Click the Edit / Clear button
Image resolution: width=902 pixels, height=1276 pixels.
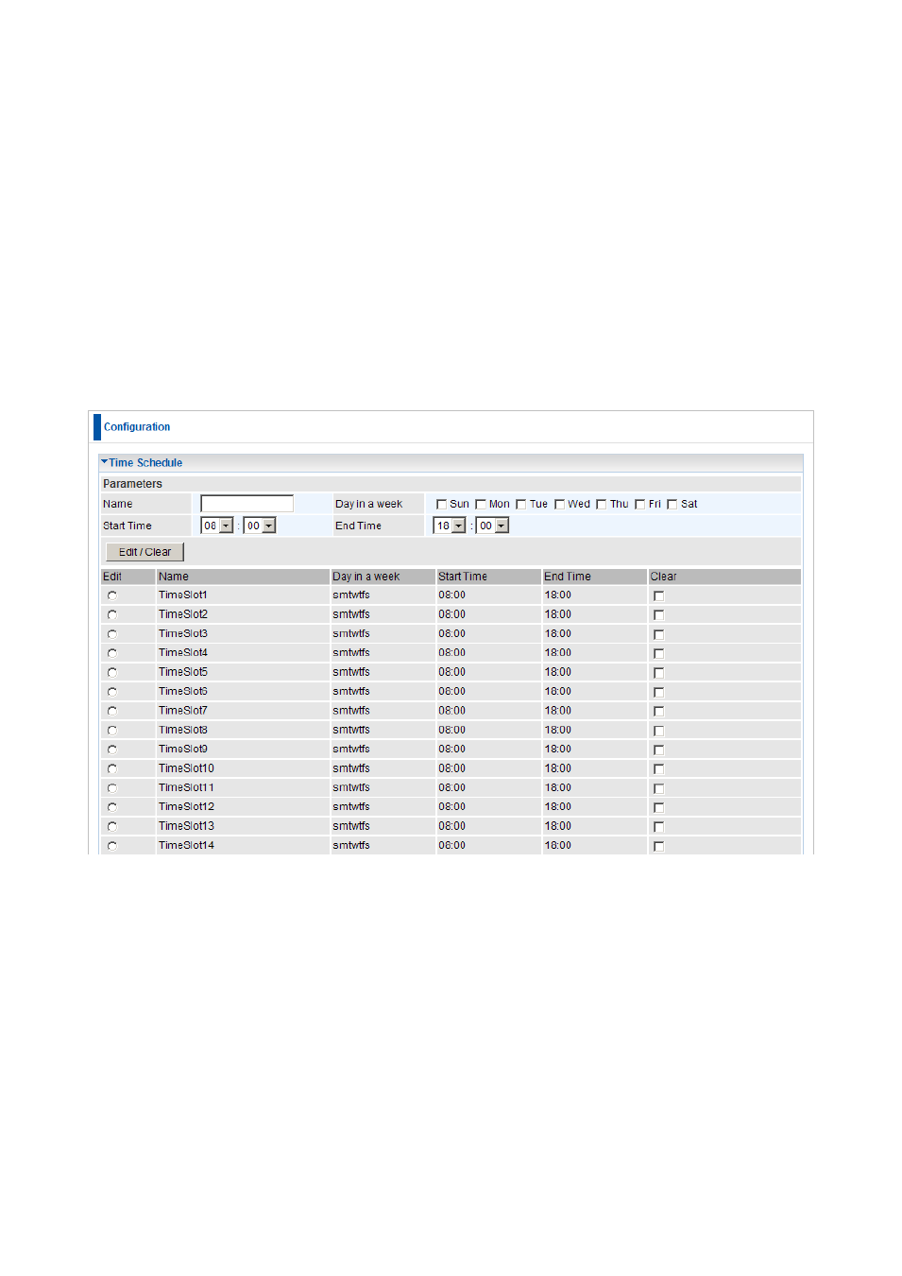pos(145,552)
